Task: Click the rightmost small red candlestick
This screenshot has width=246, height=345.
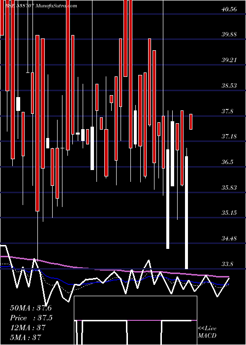Action: tap(191, 122)
